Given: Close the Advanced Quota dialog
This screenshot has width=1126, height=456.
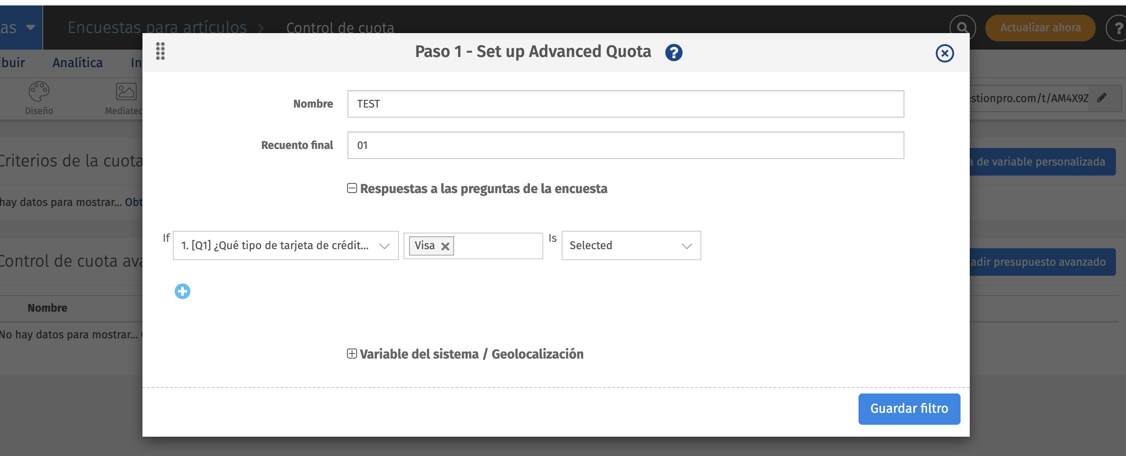Looking at the screenshot, I should 945,53.
